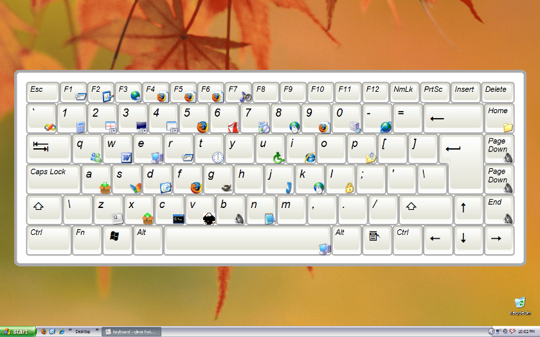This screenshot has height=337, width=540.
Task: Click the run dialog icon on the r key
Action: [187, 157]
